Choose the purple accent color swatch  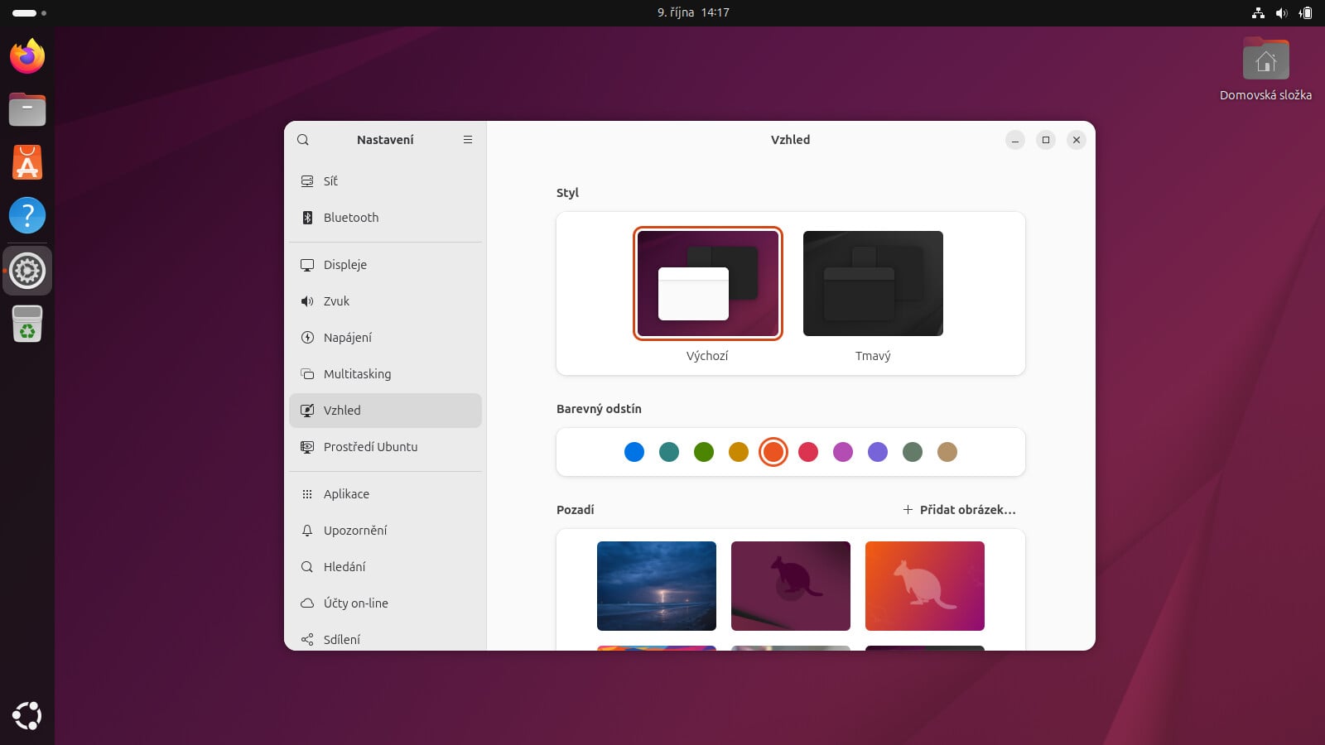(878, 452)
